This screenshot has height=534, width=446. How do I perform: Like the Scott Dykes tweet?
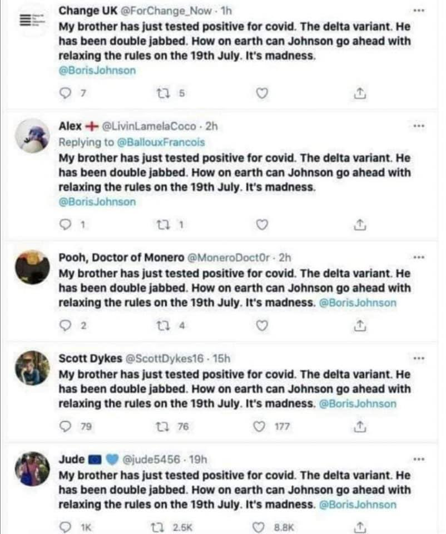(x=259, y=427)
